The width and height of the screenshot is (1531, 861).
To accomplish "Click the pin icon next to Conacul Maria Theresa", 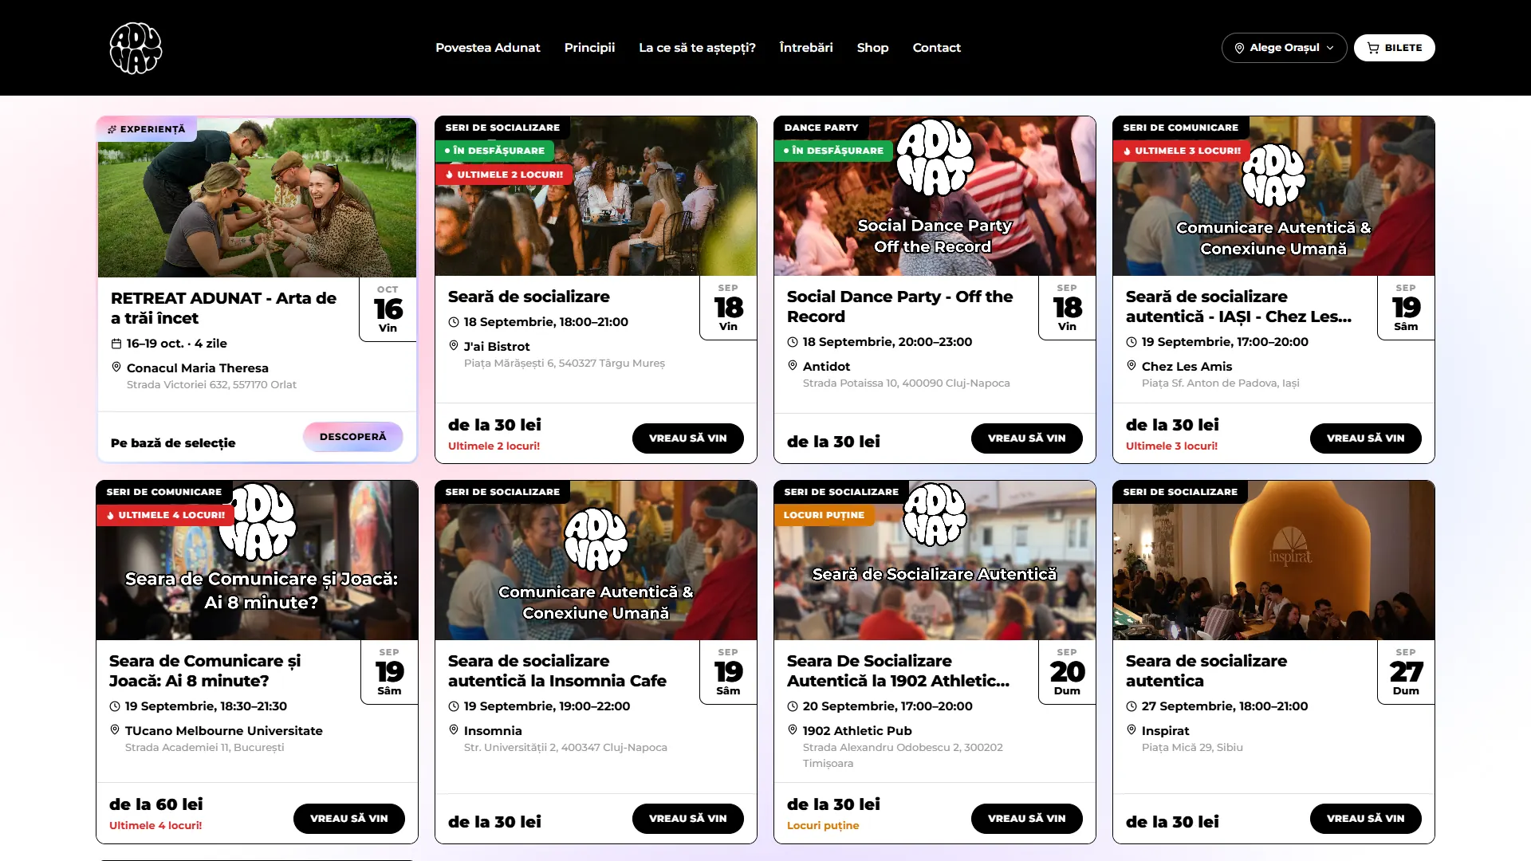I will point(116,368).
